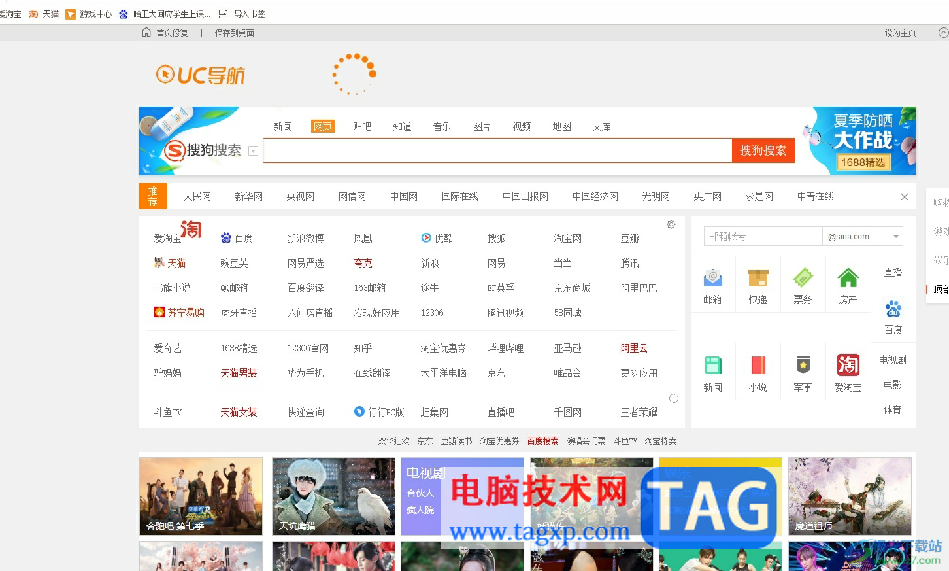Click 保存到桌面 link
This screenshot has height=571, width=949.
(x=235, y=33)
